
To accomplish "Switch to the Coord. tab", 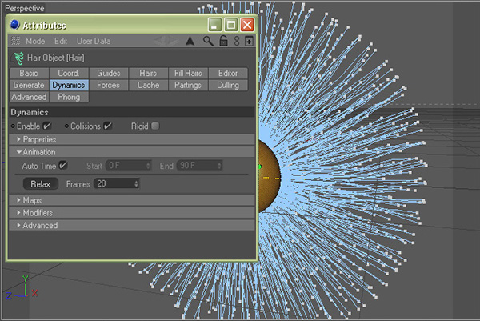I will click(x=69, y=73).
